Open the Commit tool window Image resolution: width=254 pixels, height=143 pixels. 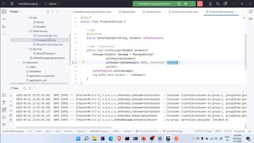pyautogui.click(x=4, y=19)
